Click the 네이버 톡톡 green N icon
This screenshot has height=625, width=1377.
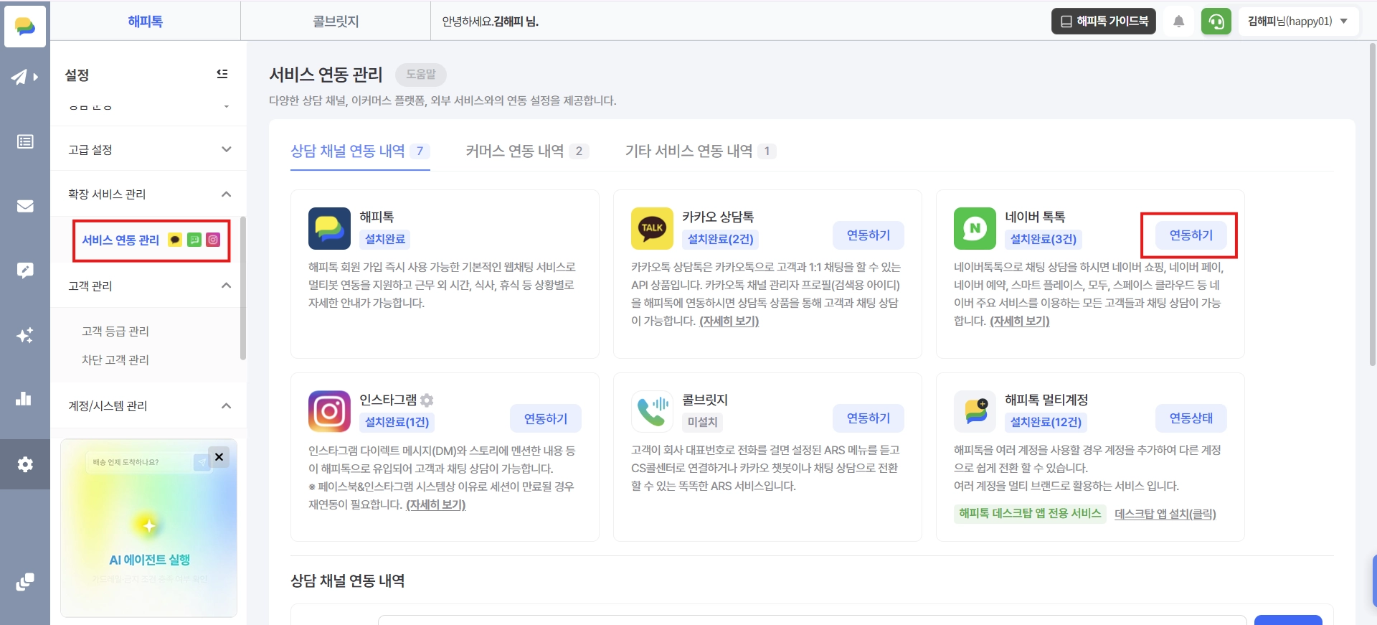tap(975, 228)
